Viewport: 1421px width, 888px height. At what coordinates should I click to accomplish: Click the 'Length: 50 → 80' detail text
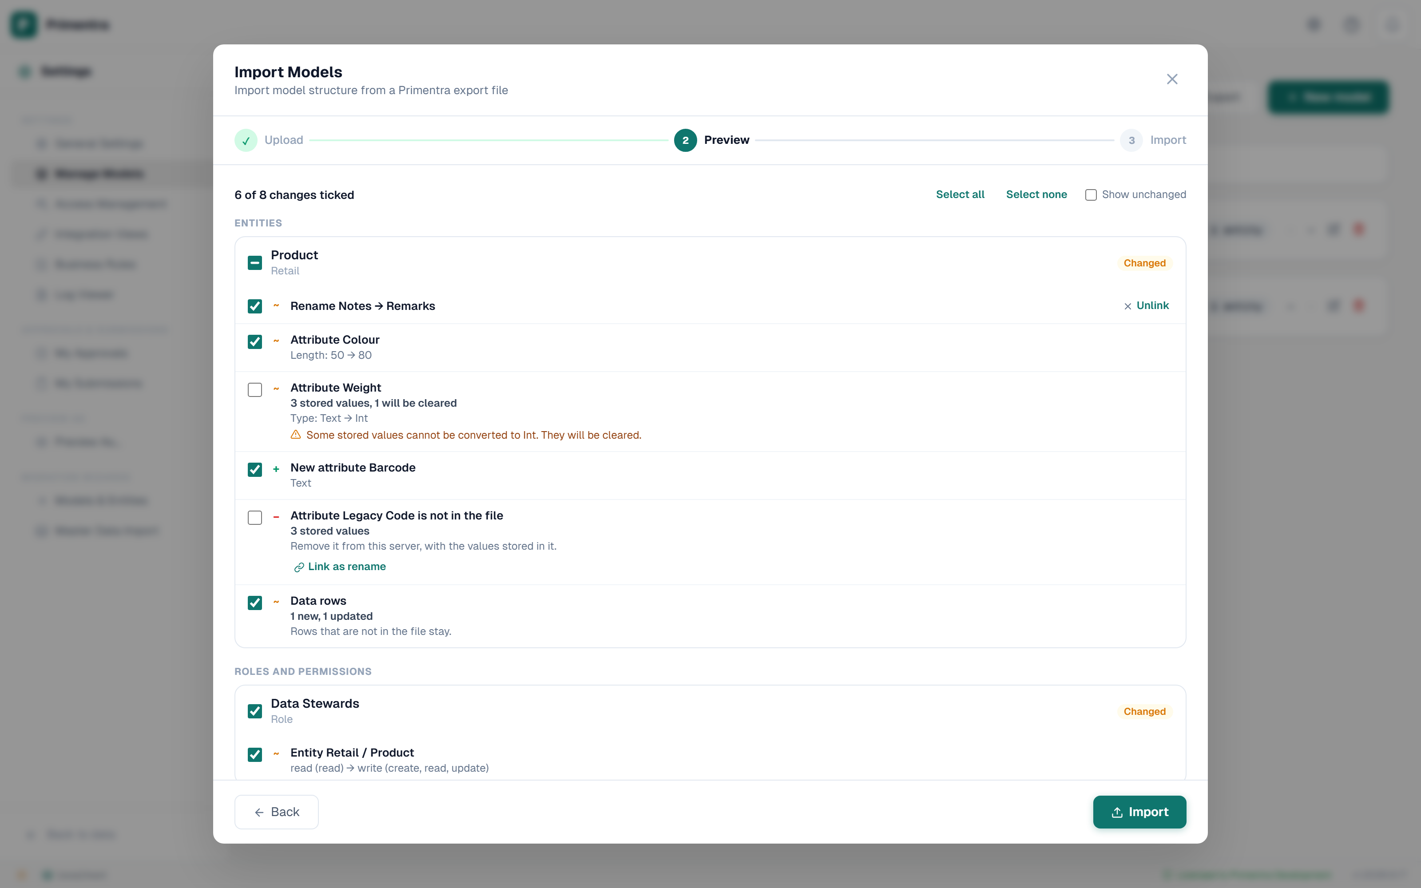click(x=331, y=355)
